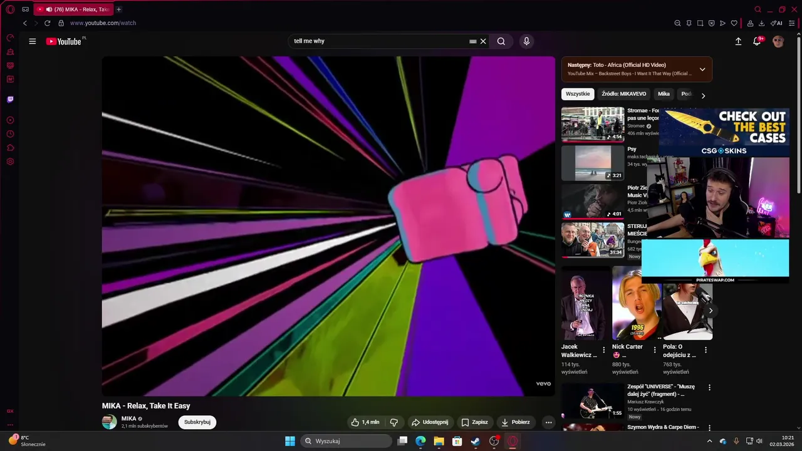This screenshot has height=451, width=802.
Task: Open the Zespół UNIVERSE video title
Action: 661,390
